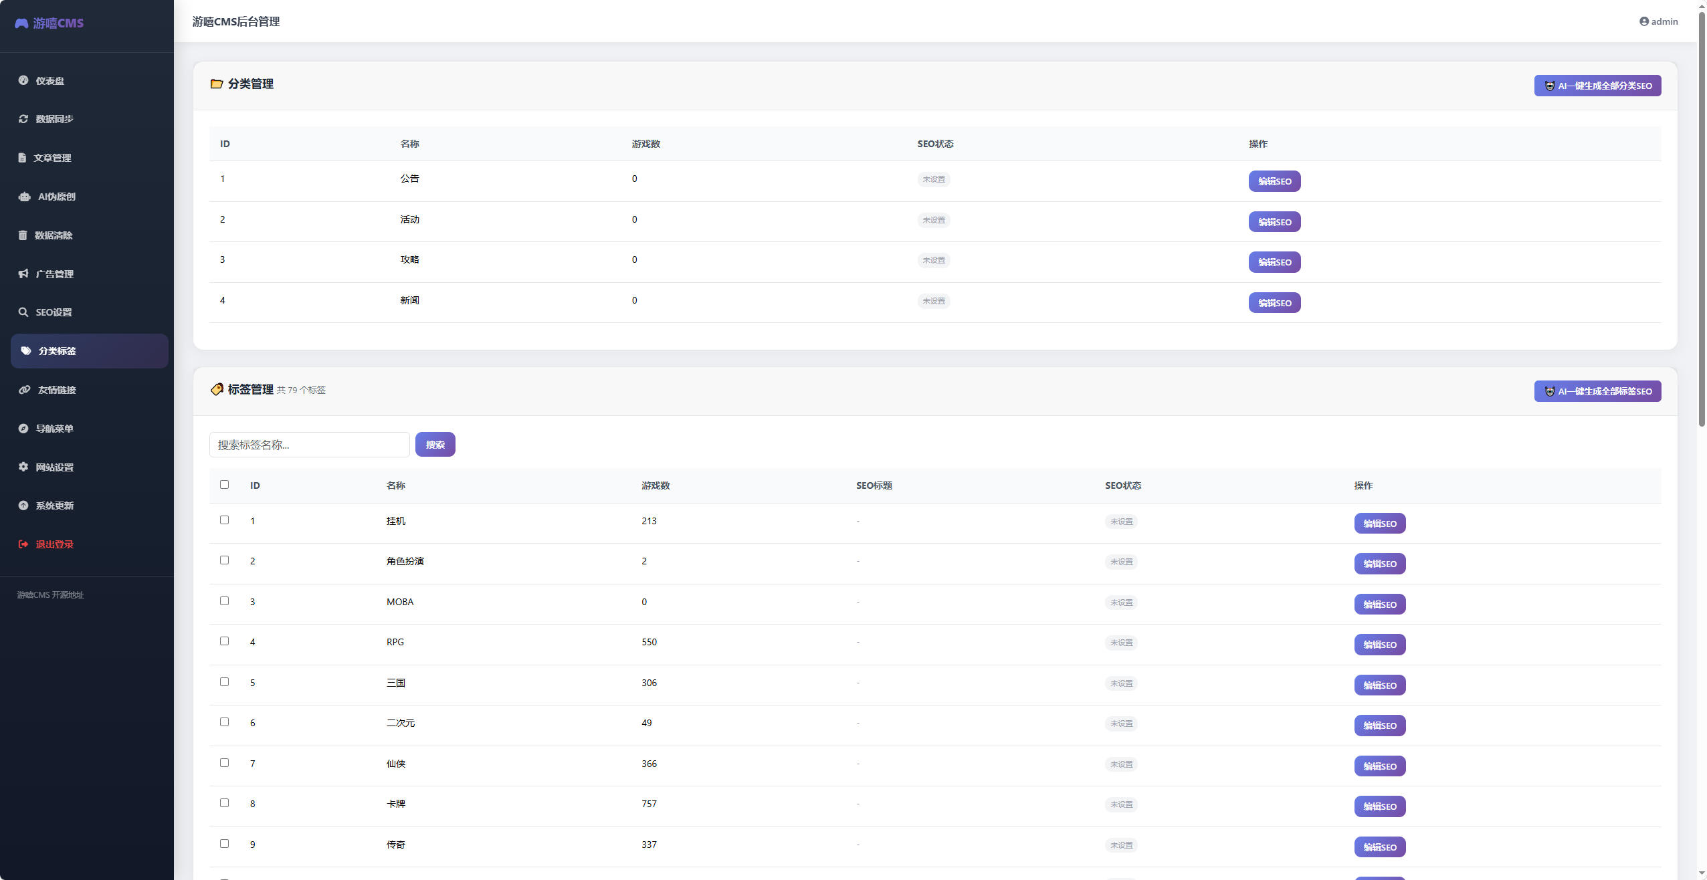Edit SEO for category 活动
1707x880 pixels.
[x=1274, y=222]
